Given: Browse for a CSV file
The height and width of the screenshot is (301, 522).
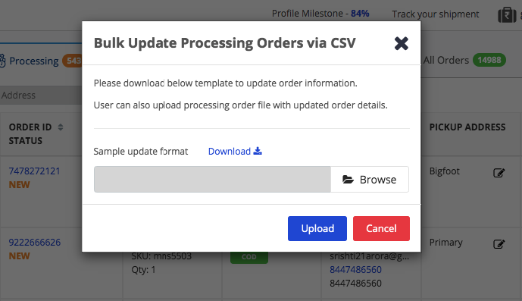Looking at the screenshot, I should click(370, 180).
